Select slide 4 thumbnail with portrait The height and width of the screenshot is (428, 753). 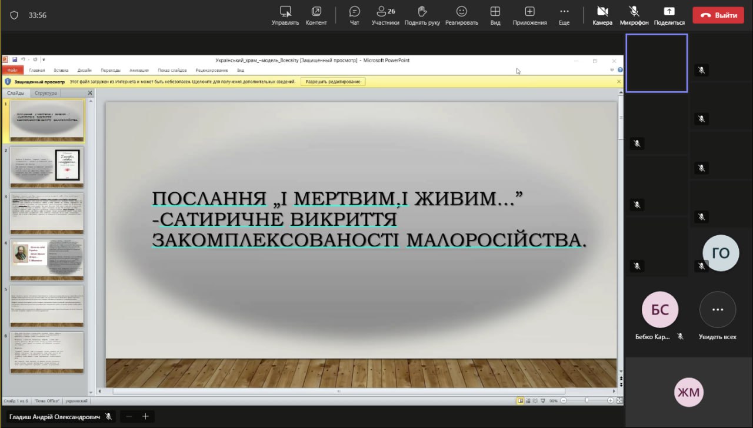coord(47,259)
